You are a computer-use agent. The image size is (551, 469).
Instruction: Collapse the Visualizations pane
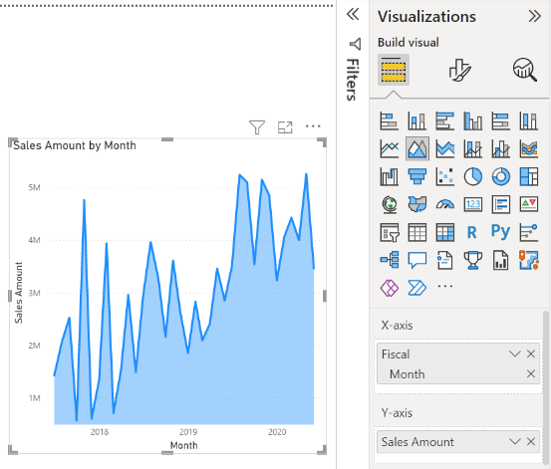point(534,16)
